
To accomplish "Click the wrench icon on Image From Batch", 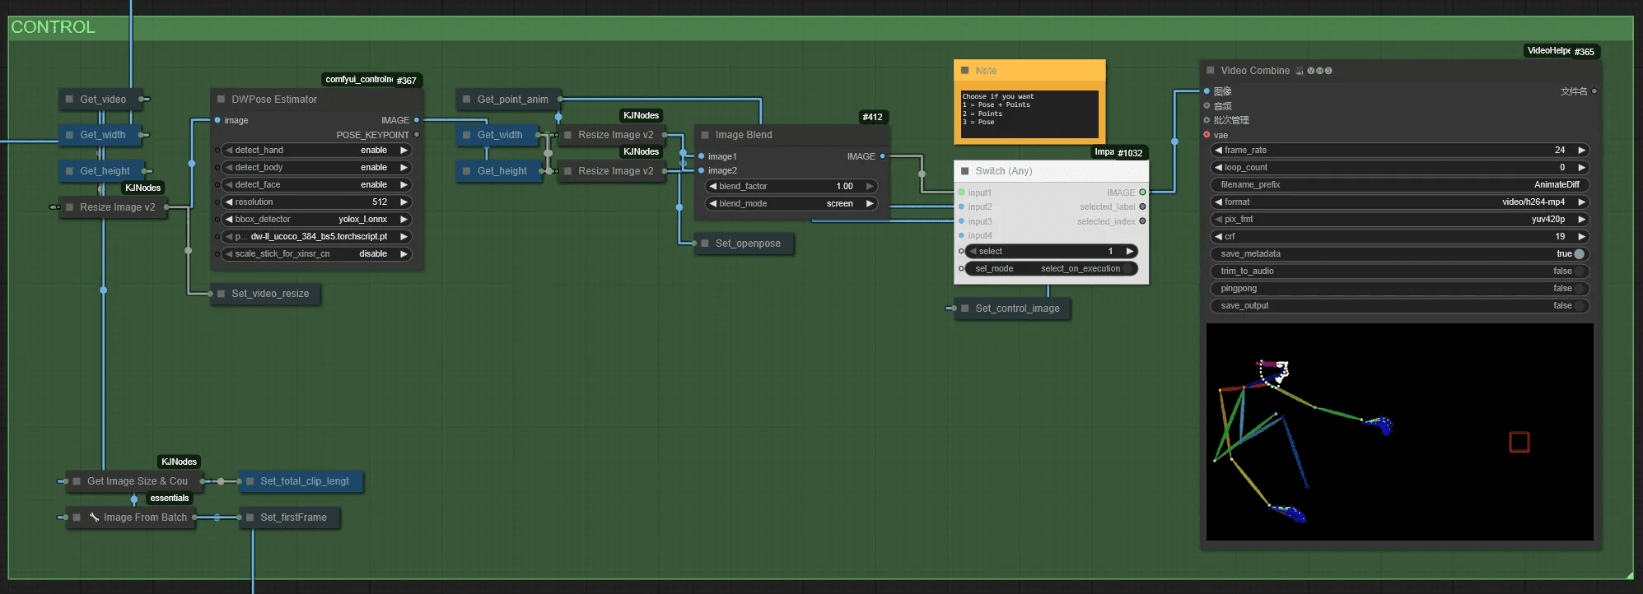I will (94, 517).
